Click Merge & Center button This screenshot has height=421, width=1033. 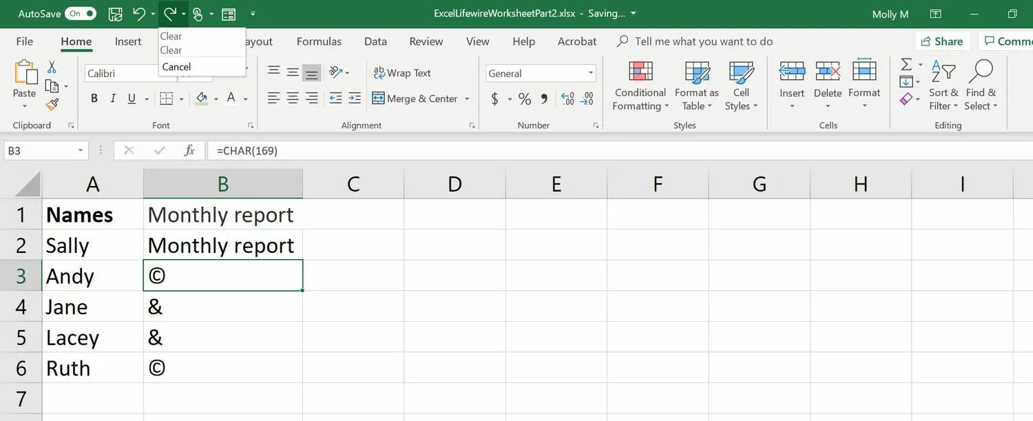coord(415,99)
